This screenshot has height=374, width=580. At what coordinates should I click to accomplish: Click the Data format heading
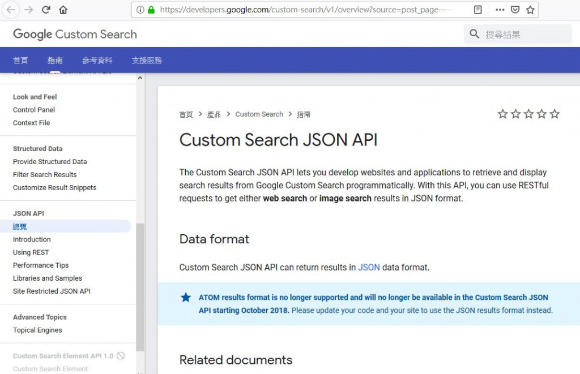(x=214, y=239)
